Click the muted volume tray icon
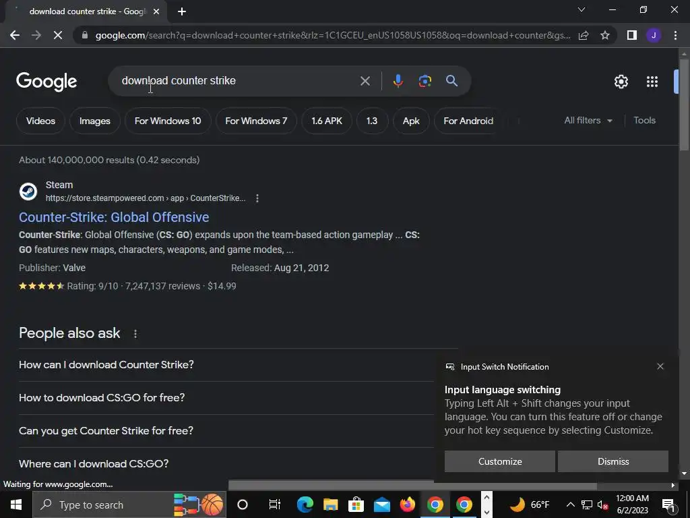This screenshot has height=518, width=690. click(x=603, y=505)
